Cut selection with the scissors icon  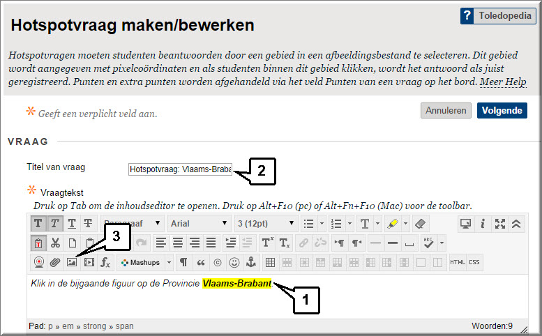55,243
